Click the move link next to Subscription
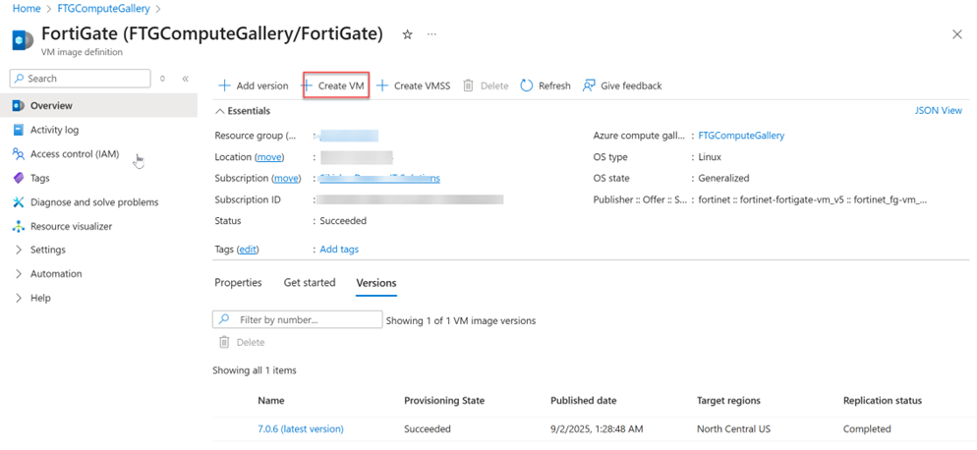This screenshot has width=977, height=450. point(287,178)
